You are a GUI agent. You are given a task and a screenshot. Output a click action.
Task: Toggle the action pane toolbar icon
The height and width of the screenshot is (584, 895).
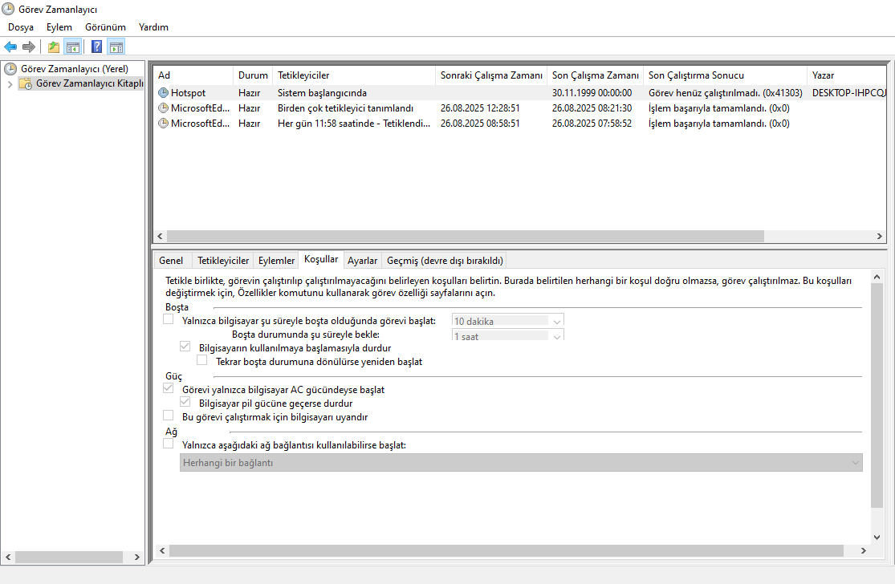point(116,47)
